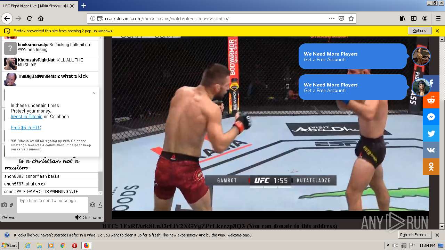
Task: Share via the Reddit button
Action: (431, 100)
